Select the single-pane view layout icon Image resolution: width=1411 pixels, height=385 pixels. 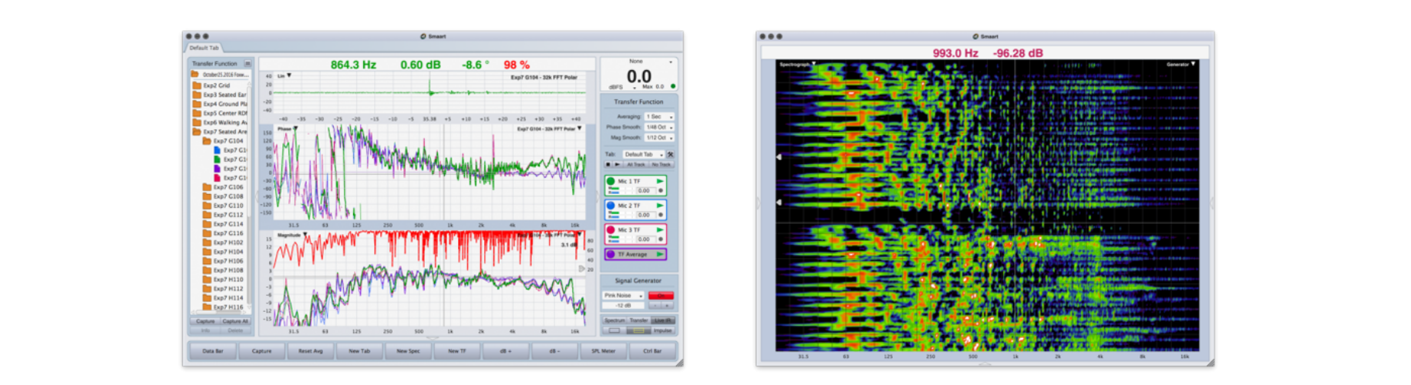pyautogui.click(x=615, y=330)
